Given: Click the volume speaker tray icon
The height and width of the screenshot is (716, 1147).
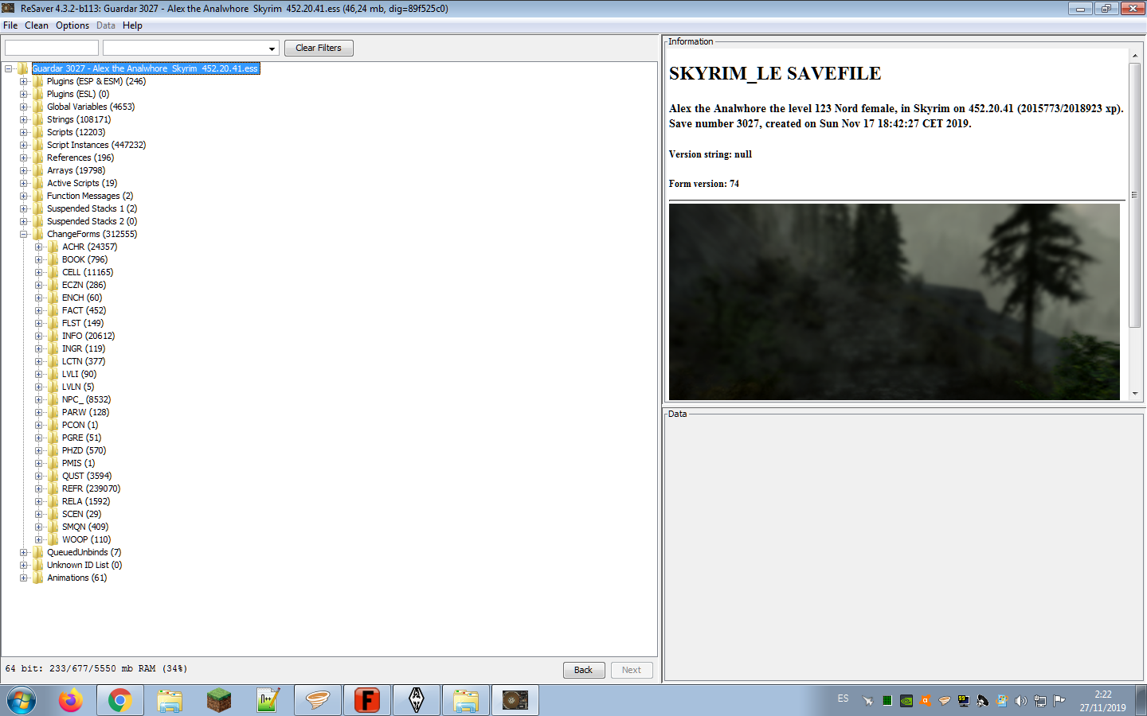Looking at the screenshot, I should click(x=1020, y=701).
